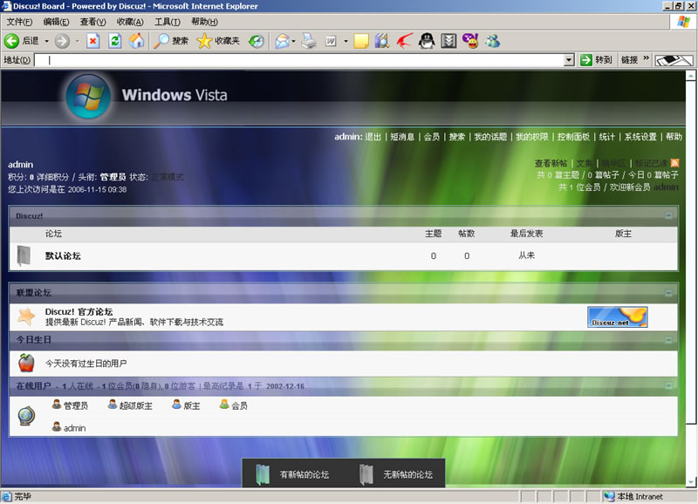The height and width of the screenshot is (504, 698).
Task: Click the red bird toolbar icon
Action: (x=405, y=41)
